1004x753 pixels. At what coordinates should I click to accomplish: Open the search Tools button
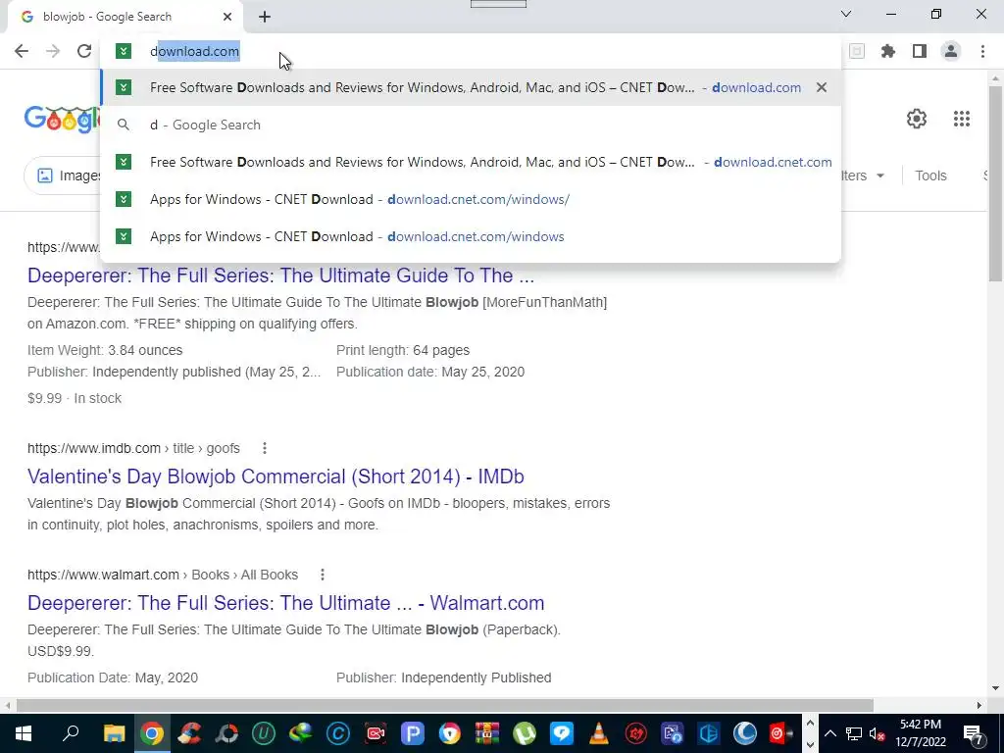[x=930, y=176]
